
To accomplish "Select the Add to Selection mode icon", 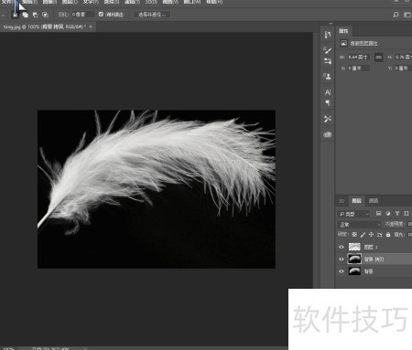I will click(x=26, y=15).
